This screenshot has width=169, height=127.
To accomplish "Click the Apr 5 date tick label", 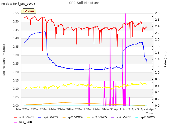I will click(x=153, y=109).
